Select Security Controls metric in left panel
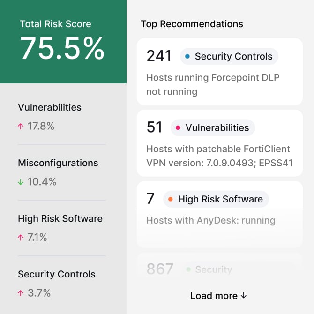This screenshot has width=314, height=314. coord(62,284)
